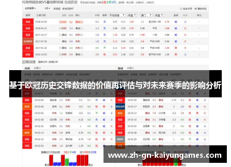Screen dimensions: 231x167
Task: Click score 3:1 in 热刺's 19-02-10 row
Action: coord(61,139)
